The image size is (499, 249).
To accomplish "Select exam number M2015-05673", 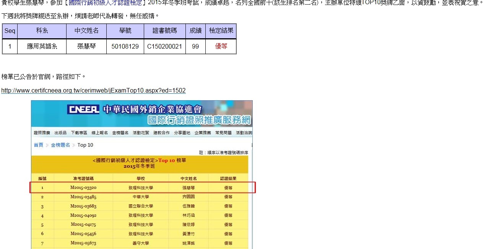I will pyautogui.click(x=83, y=243).
